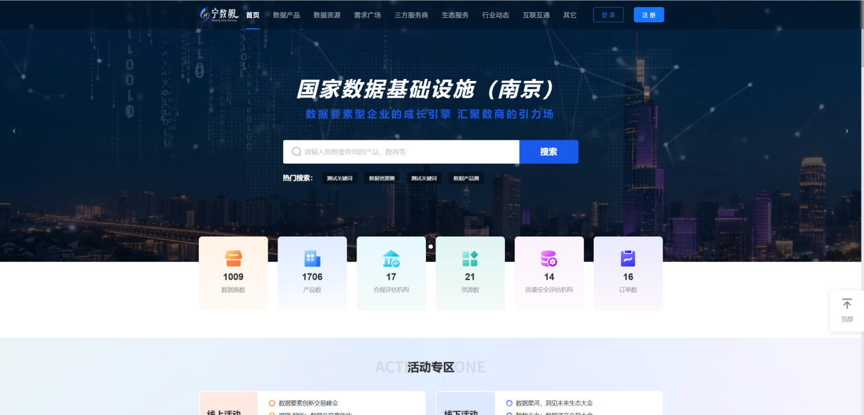Advance banner with right carousel arrow
Image resolution: width=864 pixels, height=415 pixels.
point(847,131)
